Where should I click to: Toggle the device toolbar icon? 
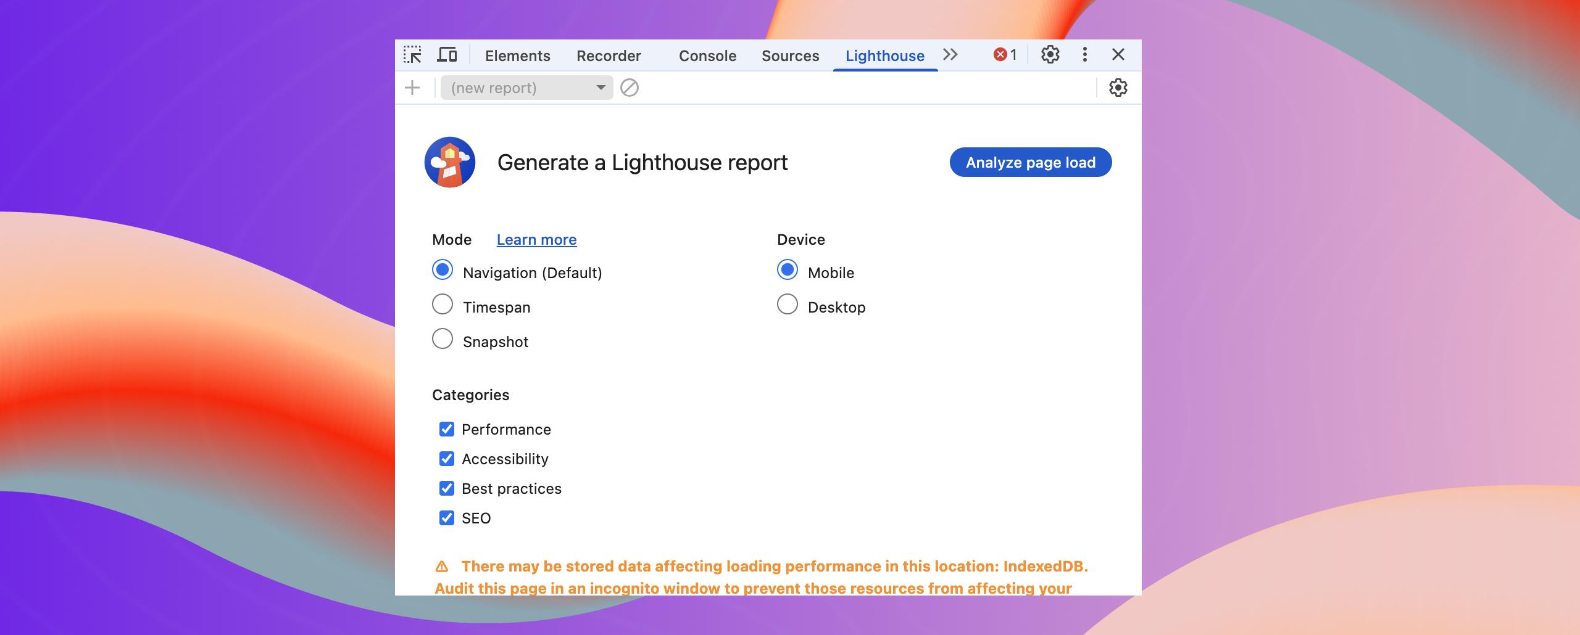(447, 55)
